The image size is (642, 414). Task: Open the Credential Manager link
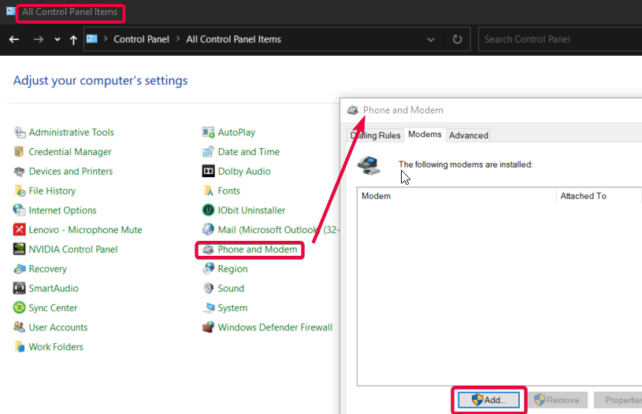(70, 152)
